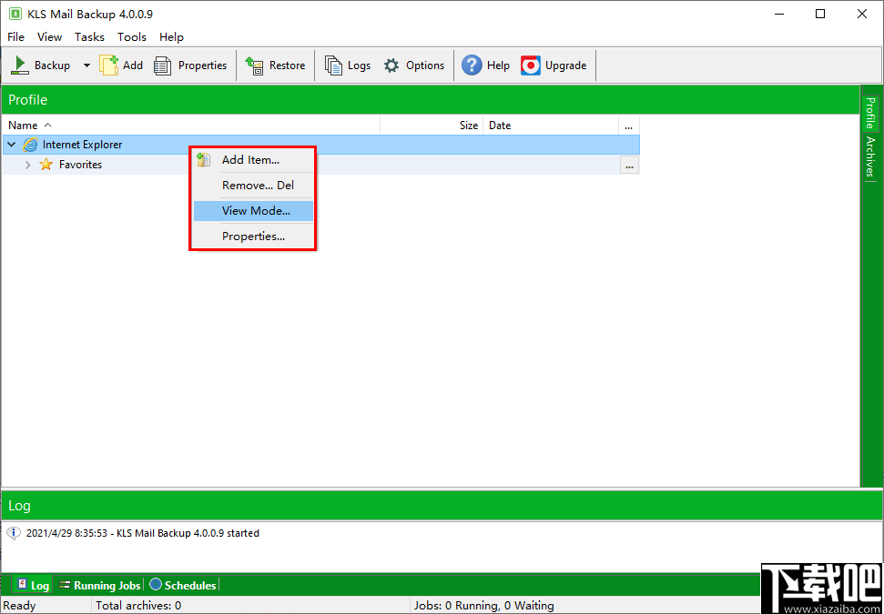Select View Mode in the context menu

[x=253, y=210]
